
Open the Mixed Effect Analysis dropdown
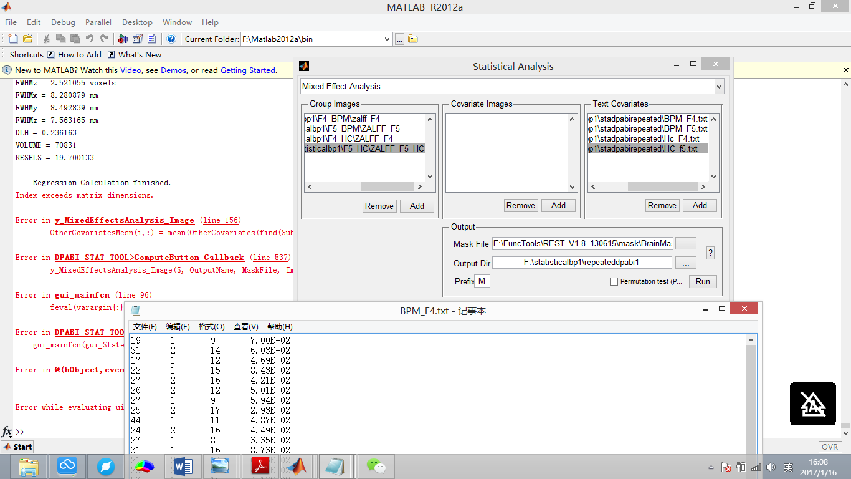point(719,86)
